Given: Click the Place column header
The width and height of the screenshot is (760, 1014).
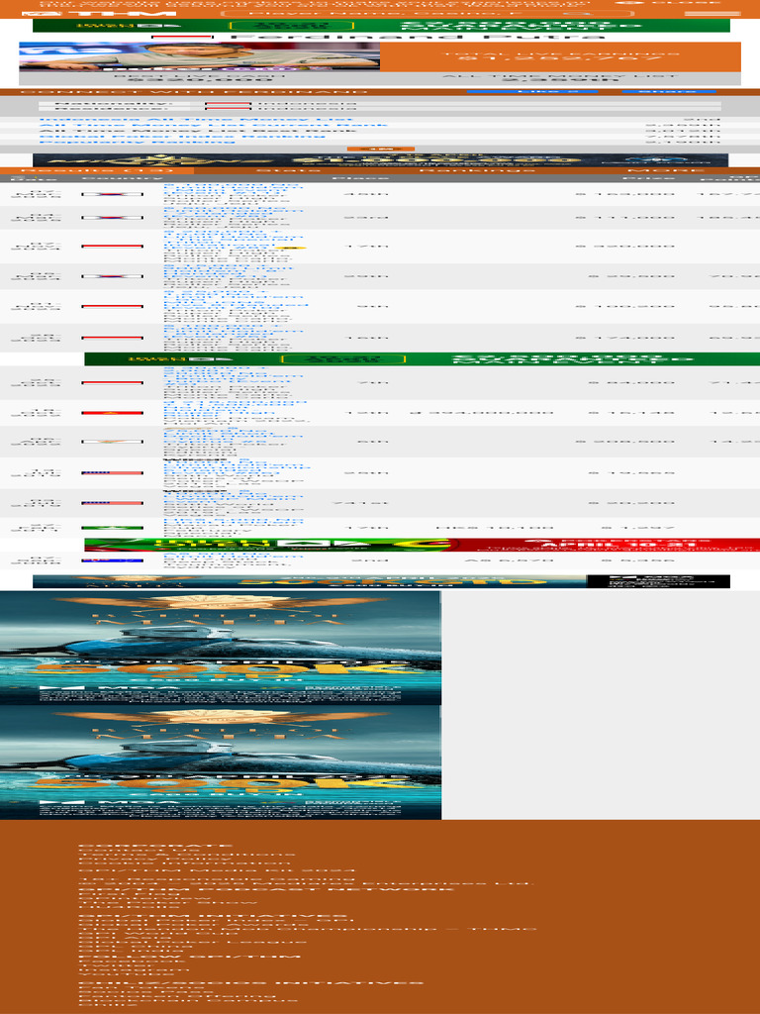Looking at the screenshot, I should tap(360, 178).
